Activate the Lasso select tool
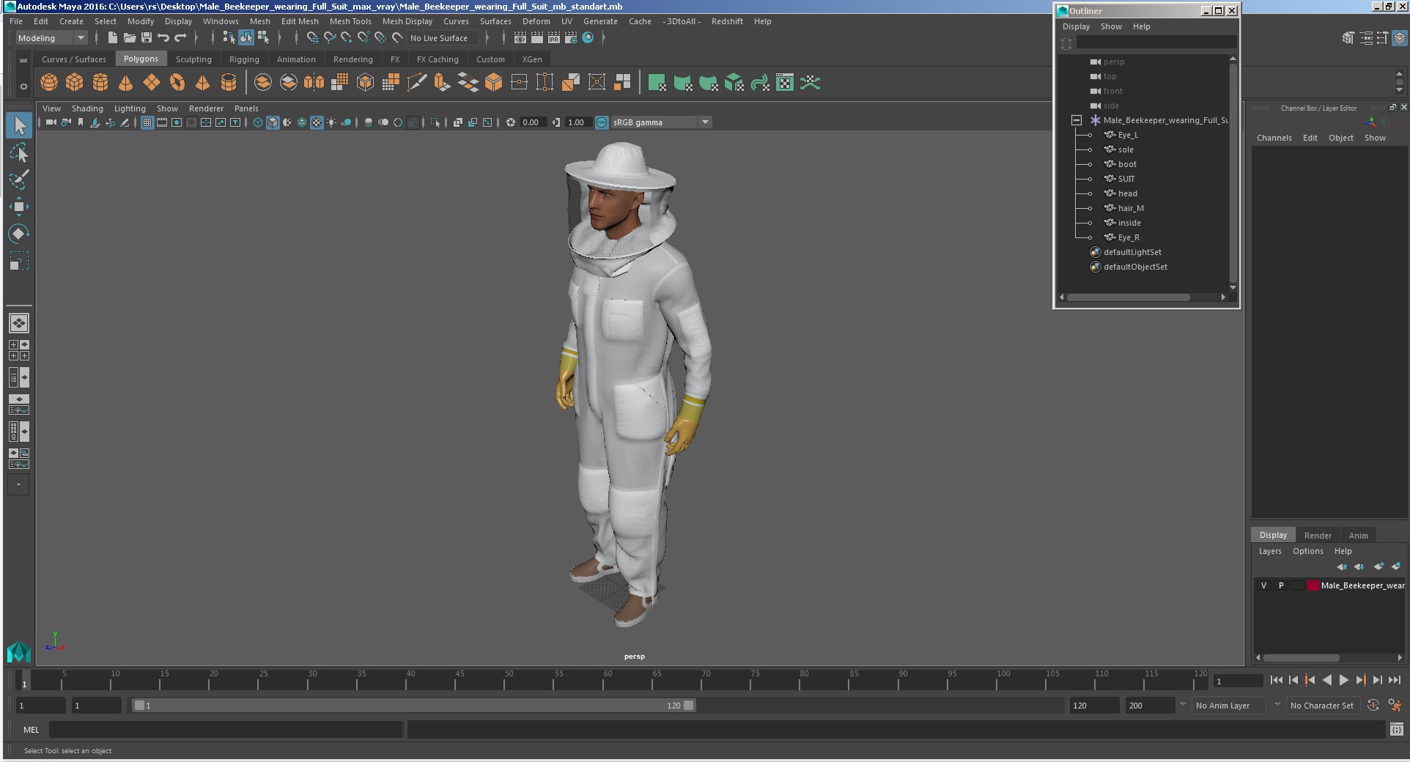Image resolution: width=1410 pixels, height=762 pixels. click(19, 152)
